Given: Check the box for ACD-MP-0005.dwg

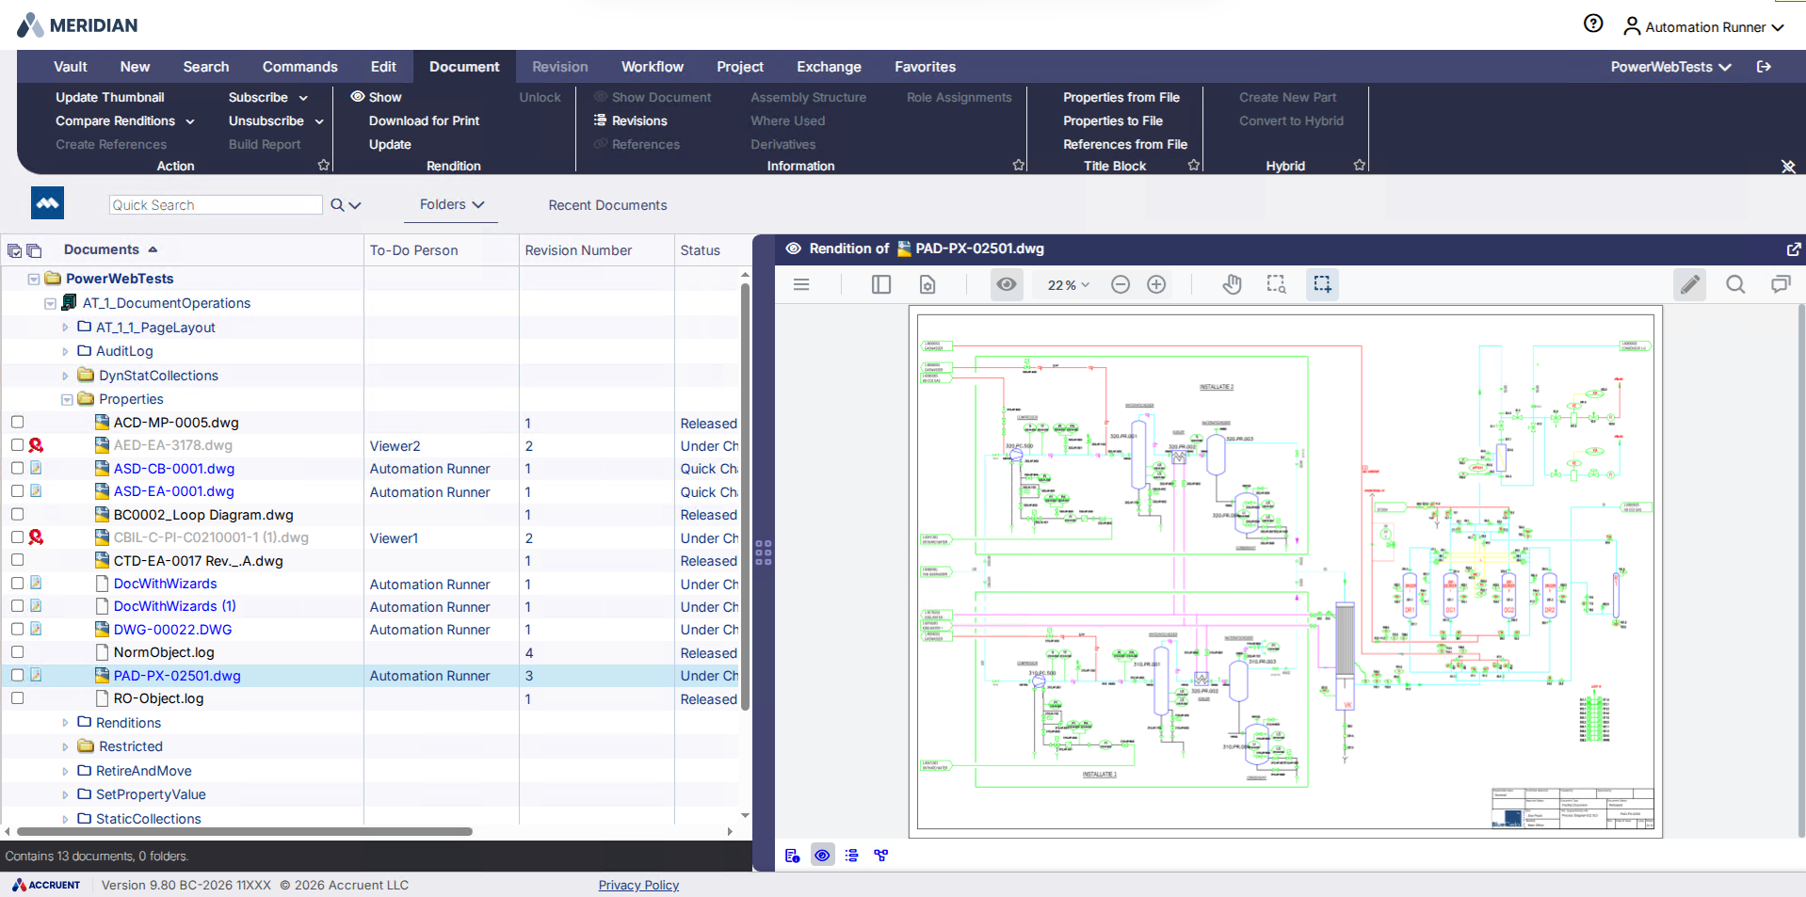Looking at the screenshot, I should (17, 423).
